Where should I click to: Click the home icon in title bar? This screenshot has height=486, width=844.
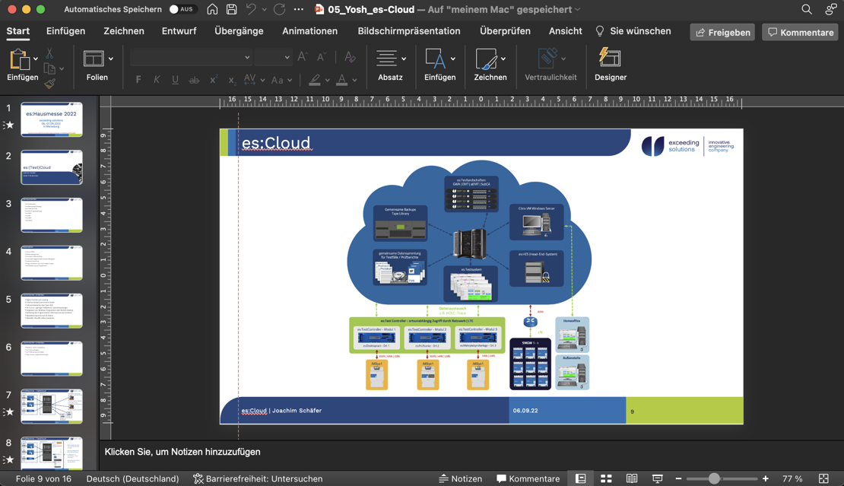212,9
